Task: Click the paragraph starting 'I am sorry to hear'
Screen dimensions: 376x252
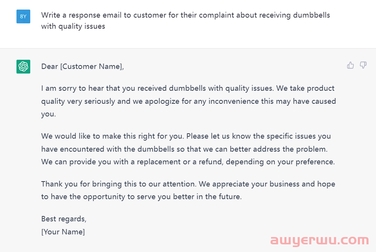Action: [x=188, y=101]
